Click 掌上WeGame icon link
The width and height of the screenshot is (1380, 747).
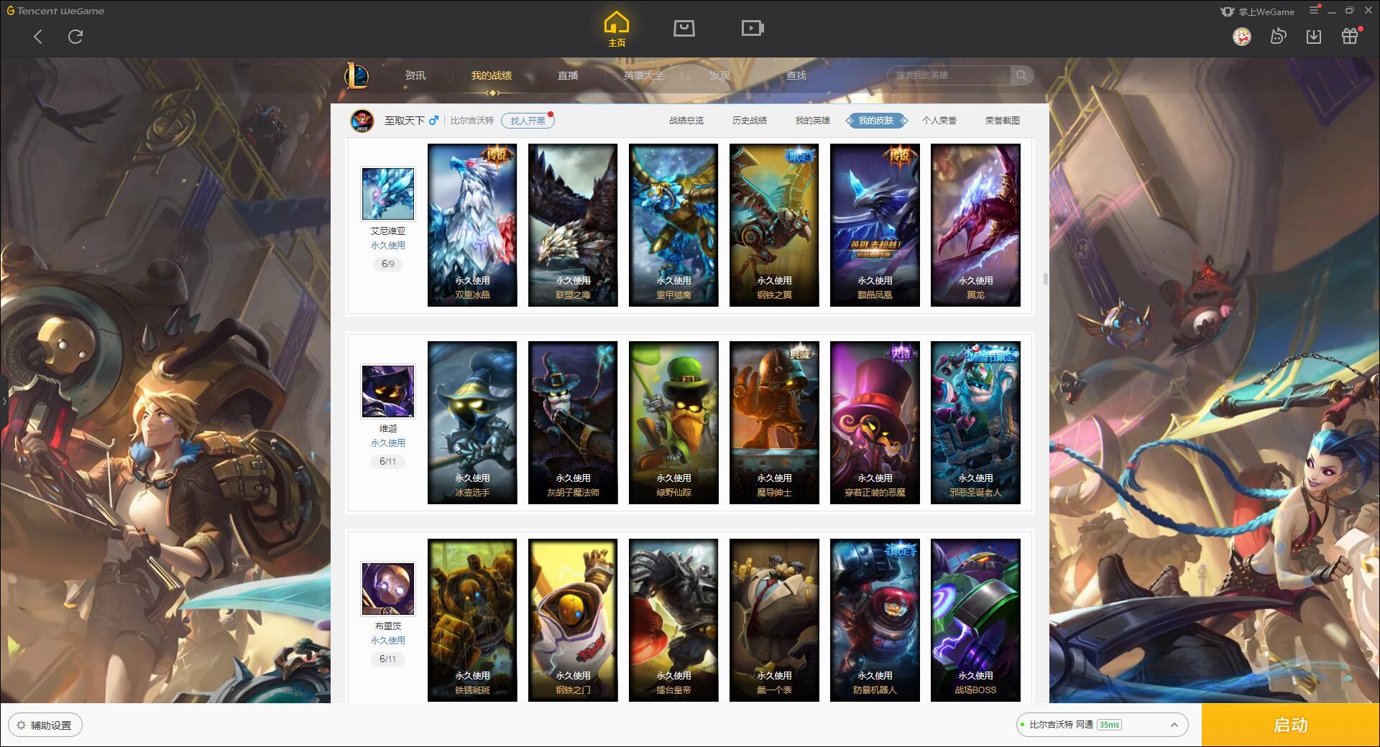(1257, 11)
